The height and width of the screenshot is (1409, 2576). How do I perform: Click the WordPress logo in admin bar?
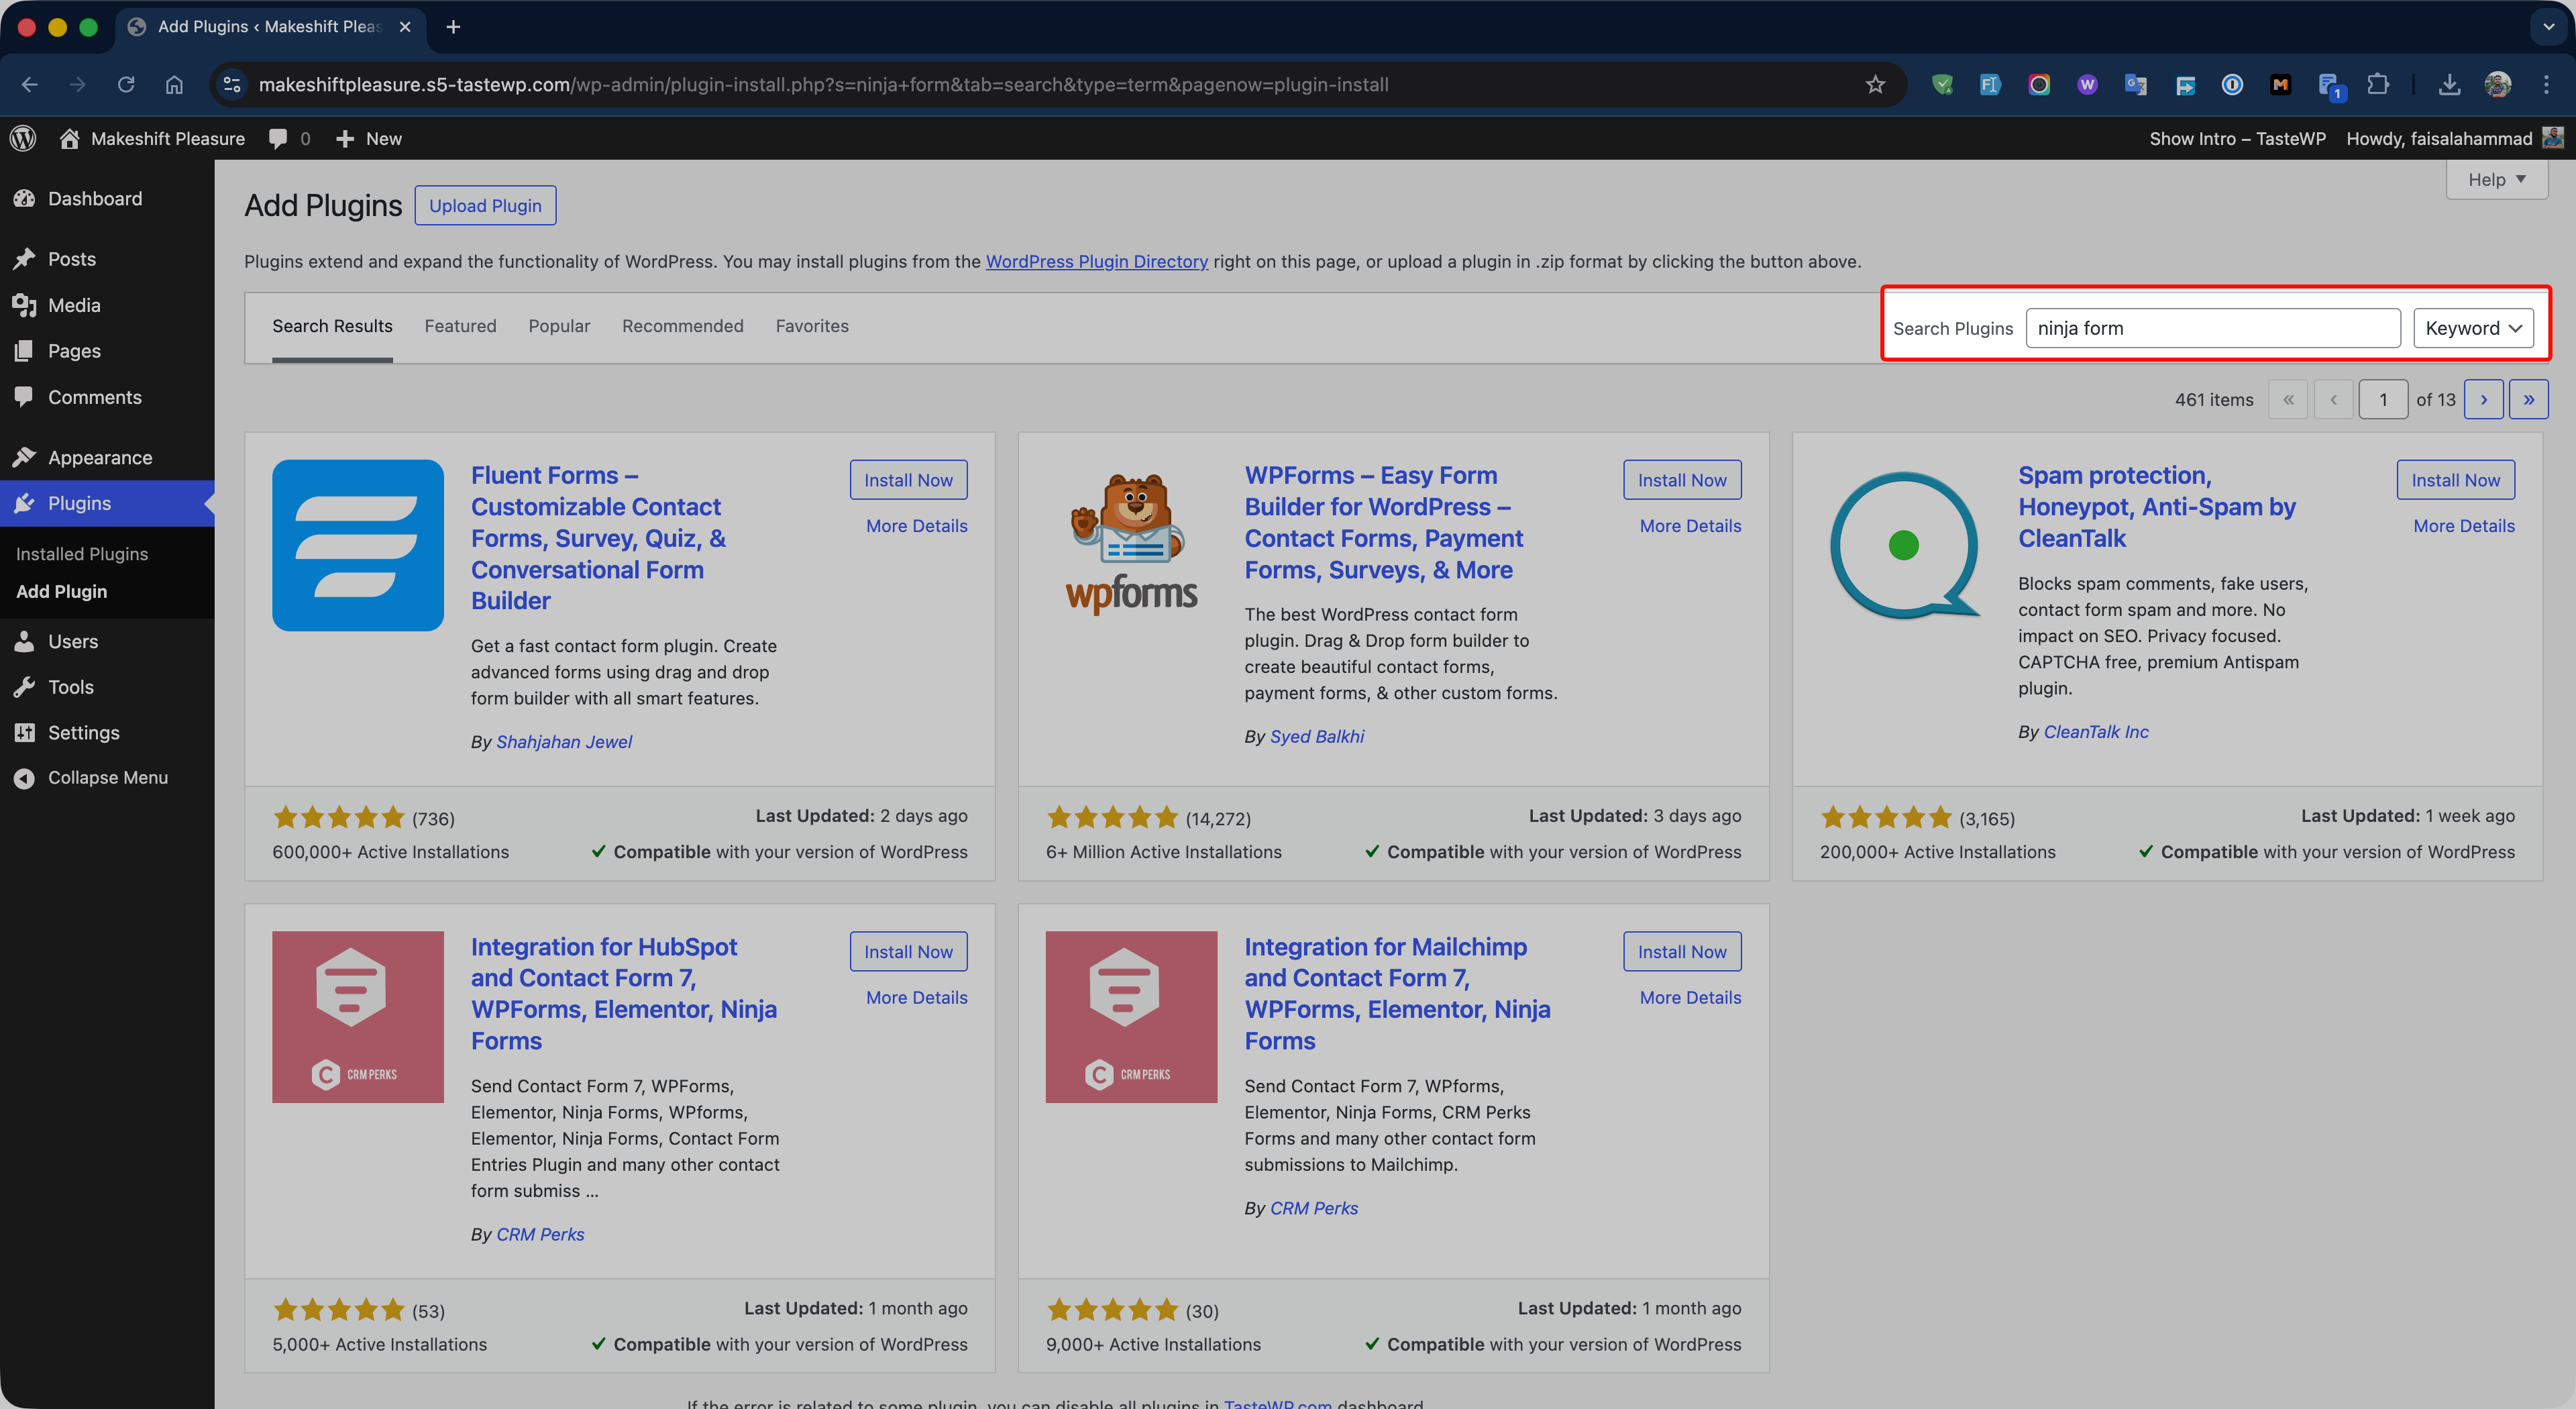tap(23, 138)
